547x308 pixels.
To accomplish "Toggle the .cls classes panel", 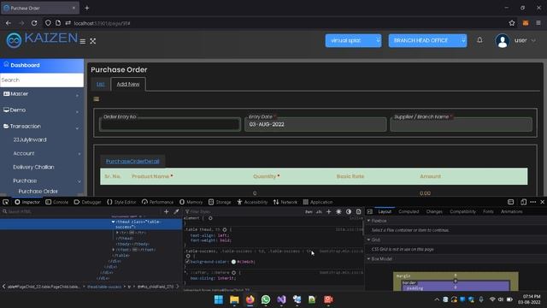I will 319,211.
